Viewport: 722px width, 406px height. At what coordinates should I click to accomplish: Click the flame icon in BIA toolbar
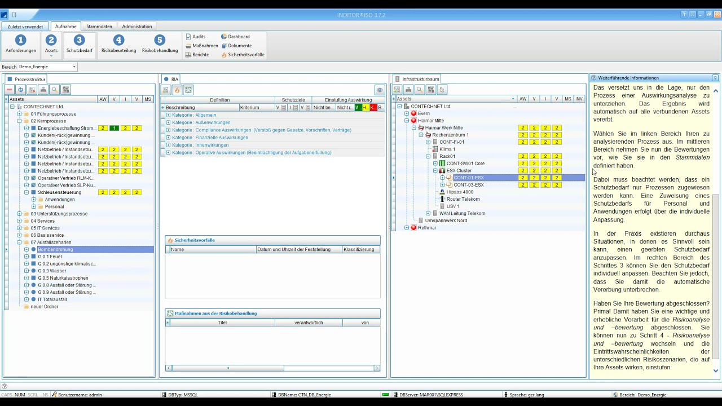(177, 90)
